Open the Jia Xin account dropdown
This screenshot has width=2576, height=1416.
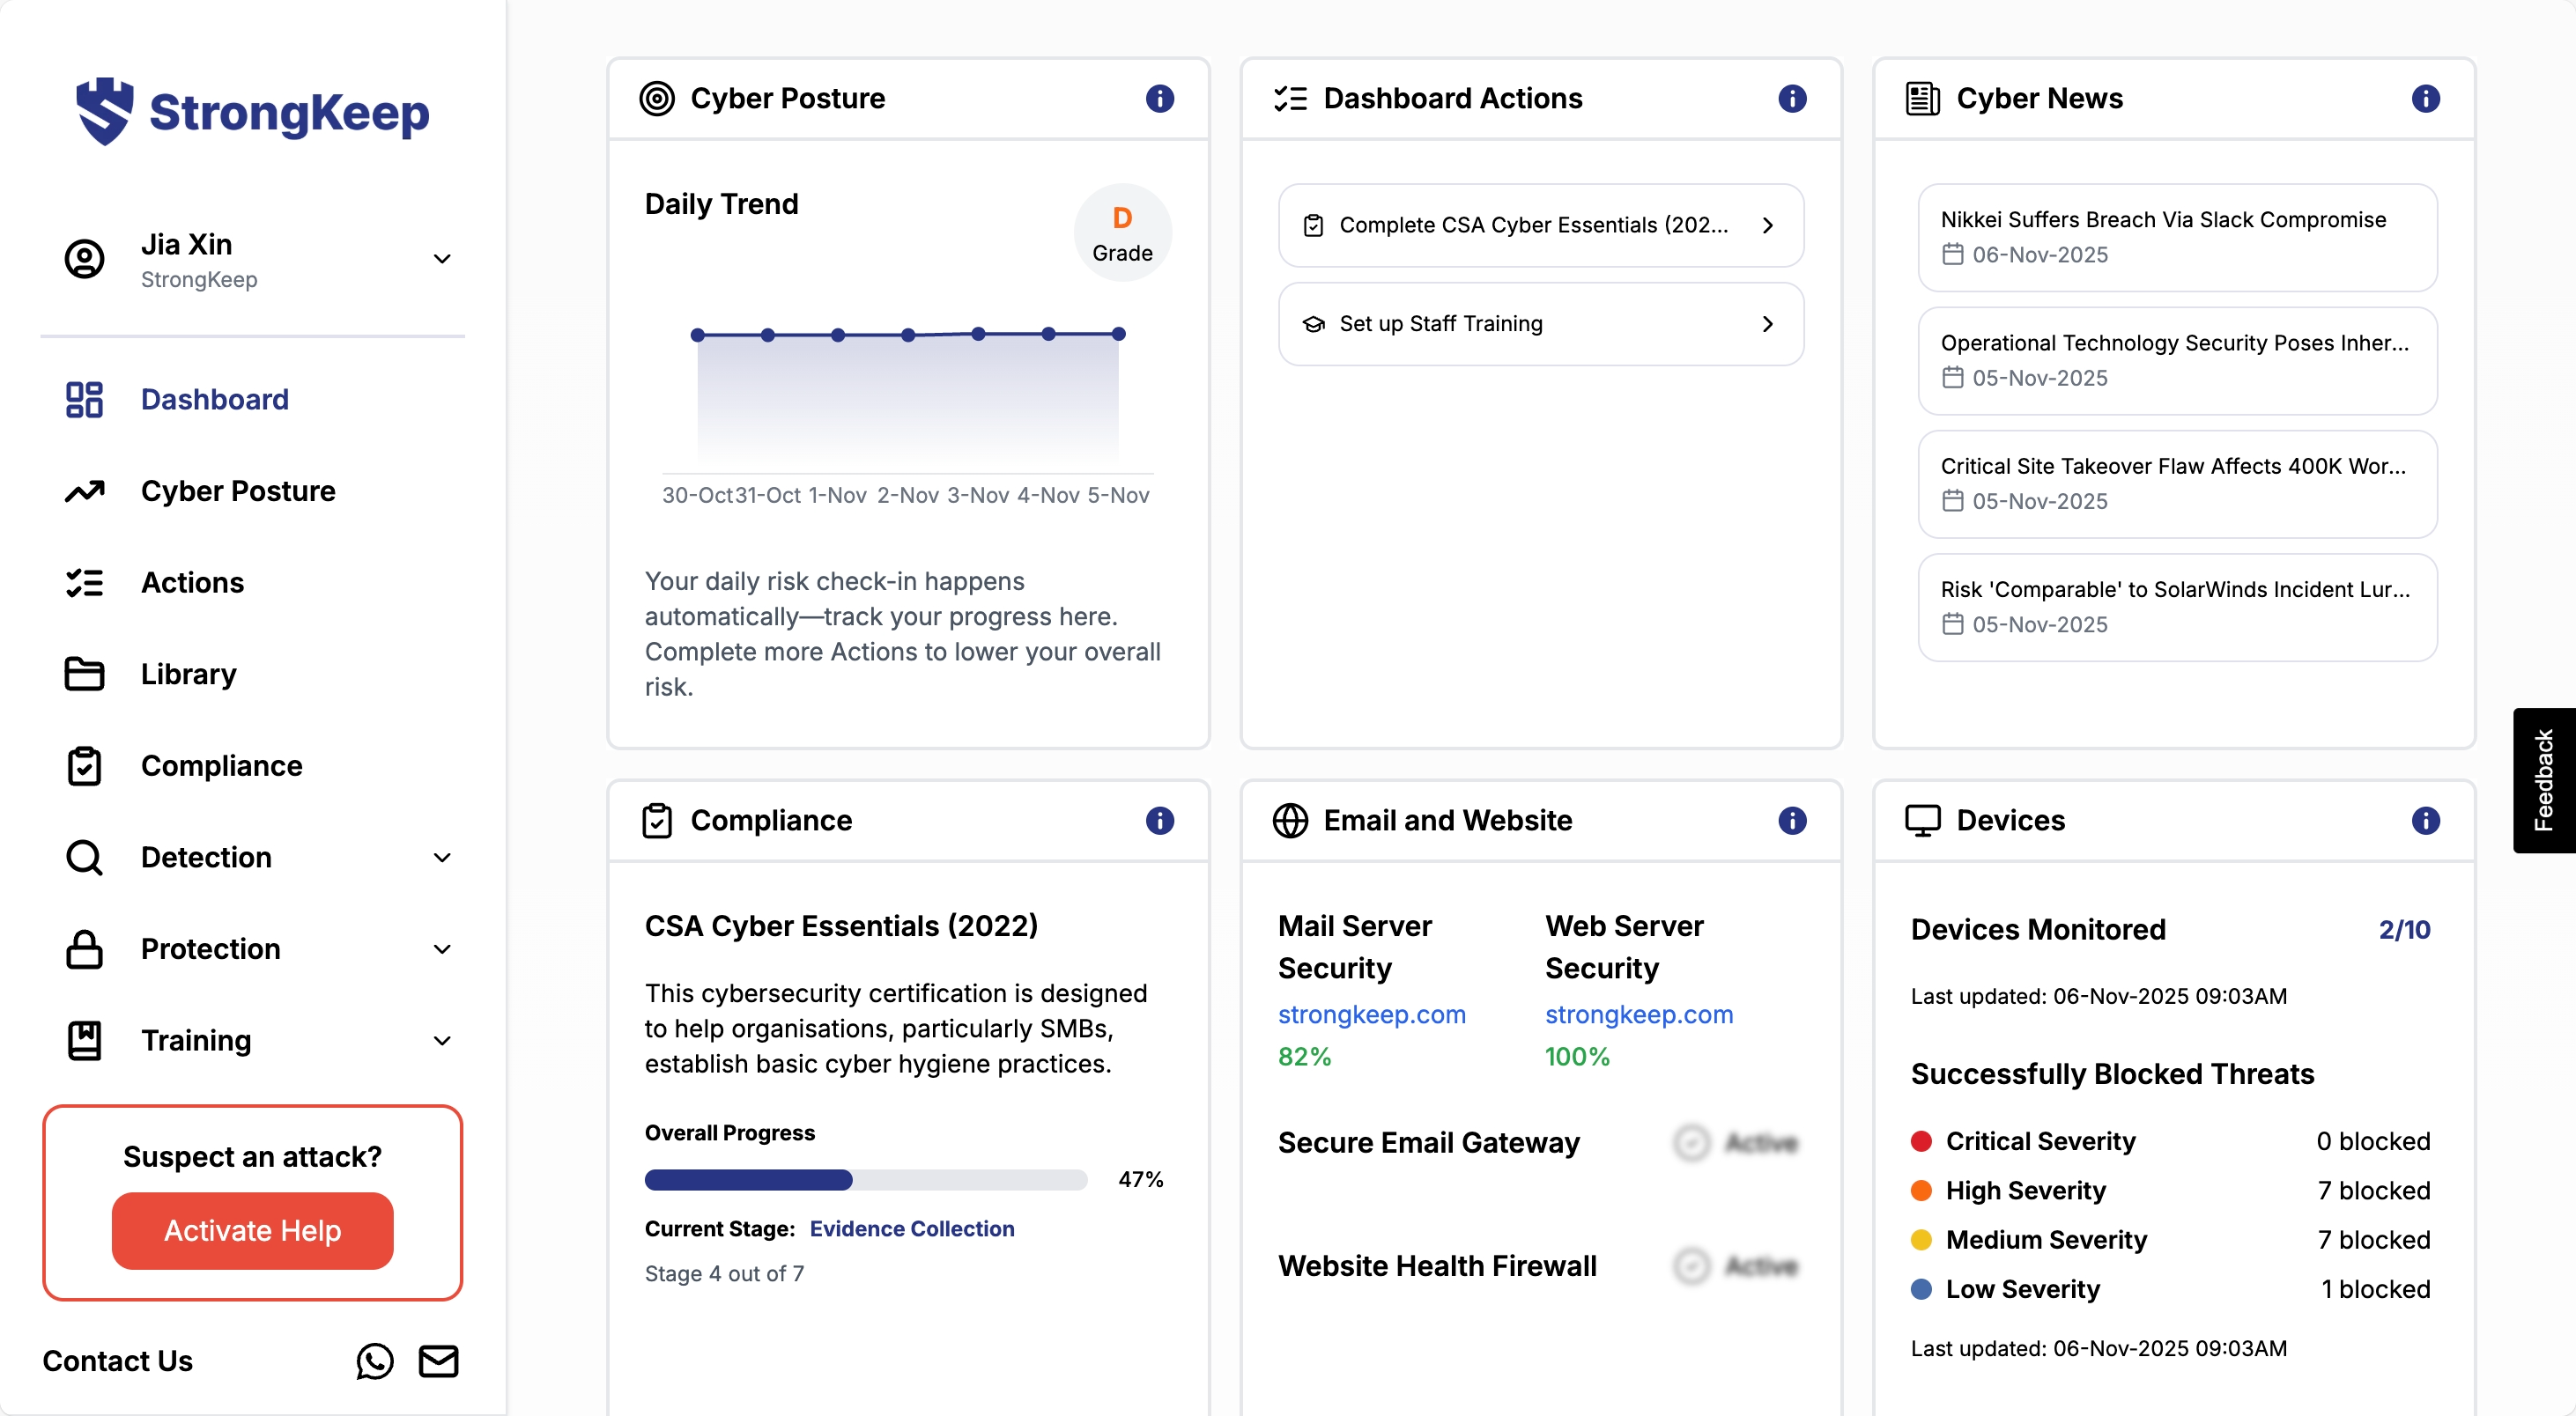442,259
